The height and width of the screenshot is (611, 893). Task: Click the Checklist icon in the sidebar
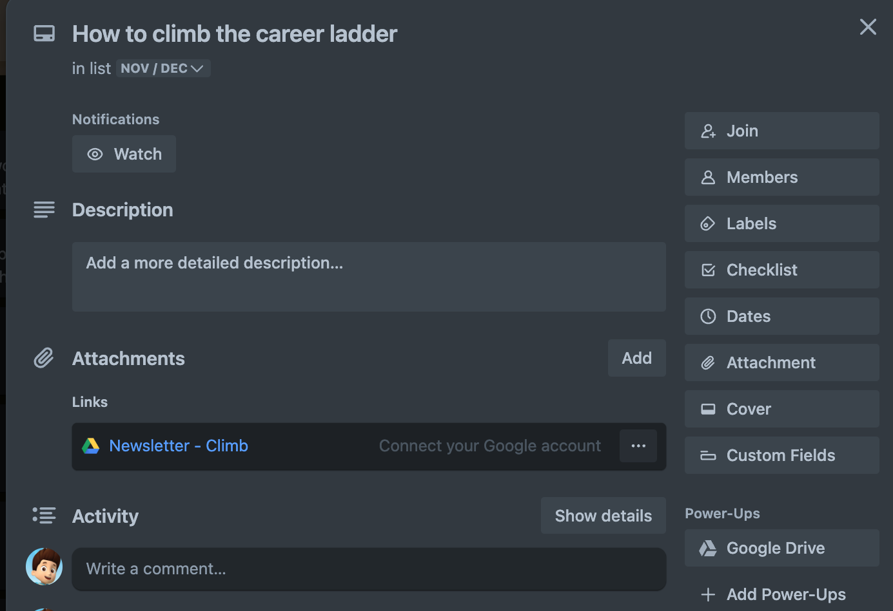(x=709, y=270)
